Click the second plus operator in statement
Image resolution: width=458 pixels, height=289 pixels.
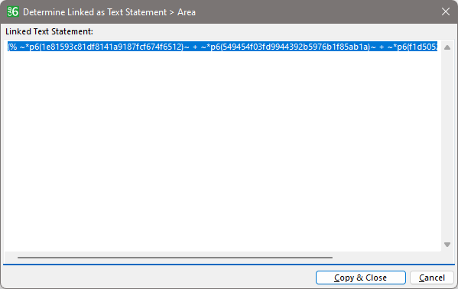(x=382, y=47)
